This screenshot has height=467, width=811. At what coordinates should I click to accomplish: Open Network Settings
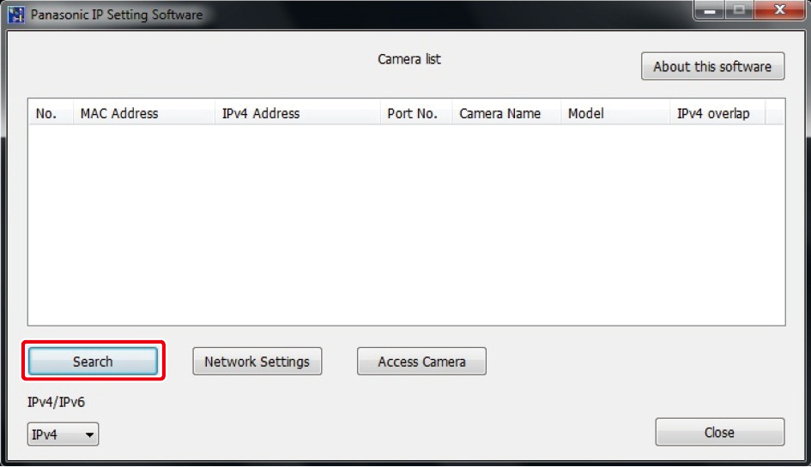257,361
